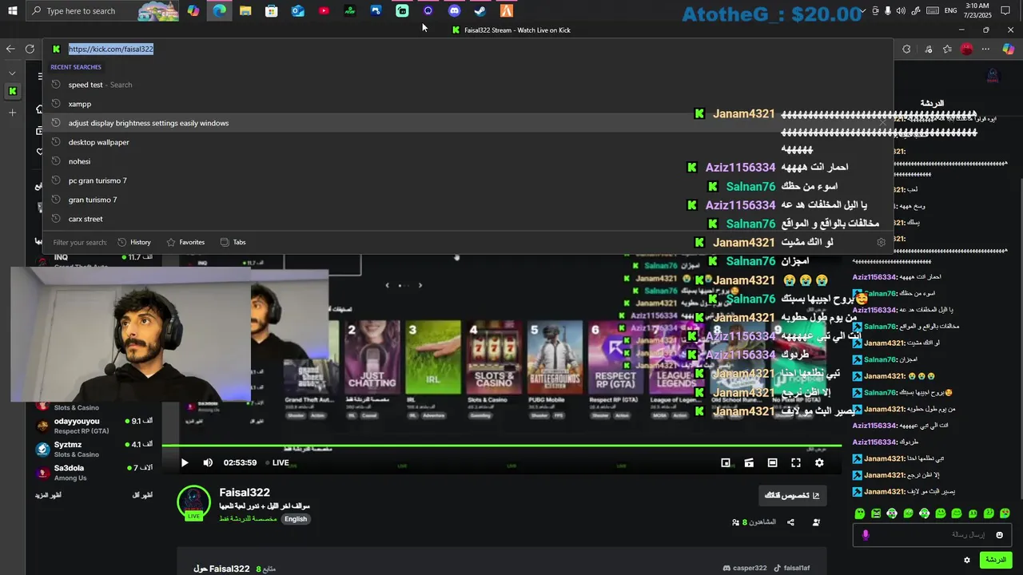Open Discord from the taskbar
Viewport: 1023px width, 575px height.
(x=454, y=10)
